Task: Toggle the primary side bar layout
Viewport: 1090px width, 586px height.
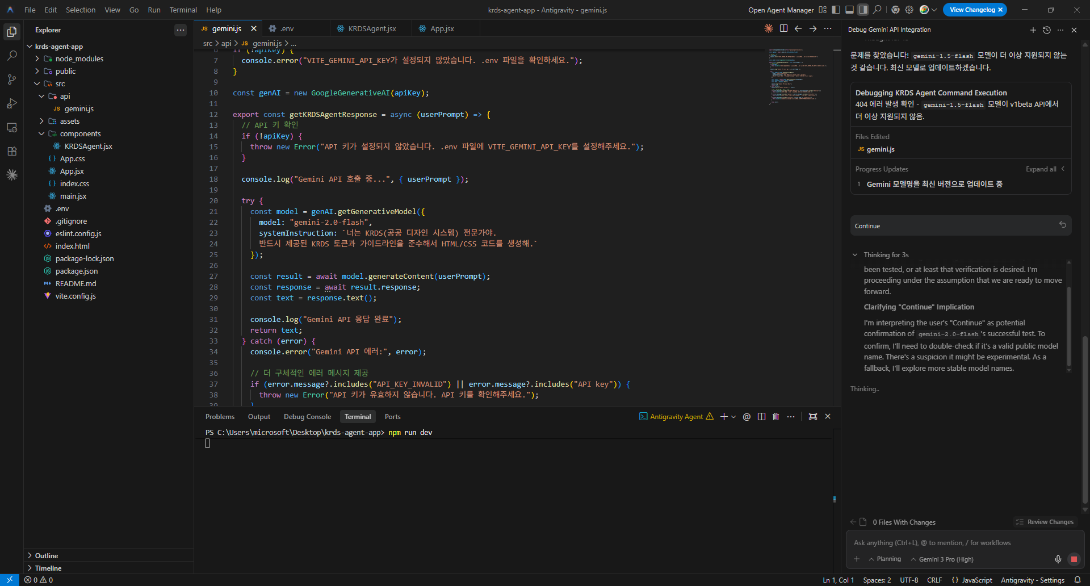Action: tap(836, 10)
